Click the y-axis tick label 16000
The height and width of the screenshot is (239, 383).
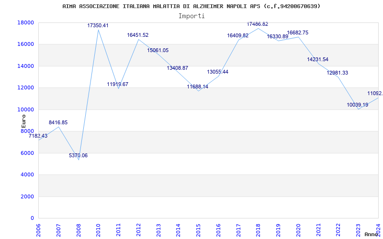point(26,44)
